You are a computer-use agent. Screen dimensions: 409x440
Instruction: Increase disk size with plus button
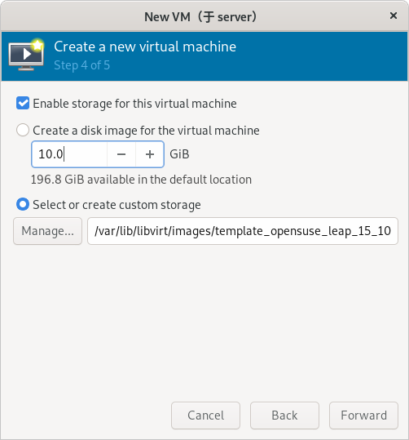[150, 154]
